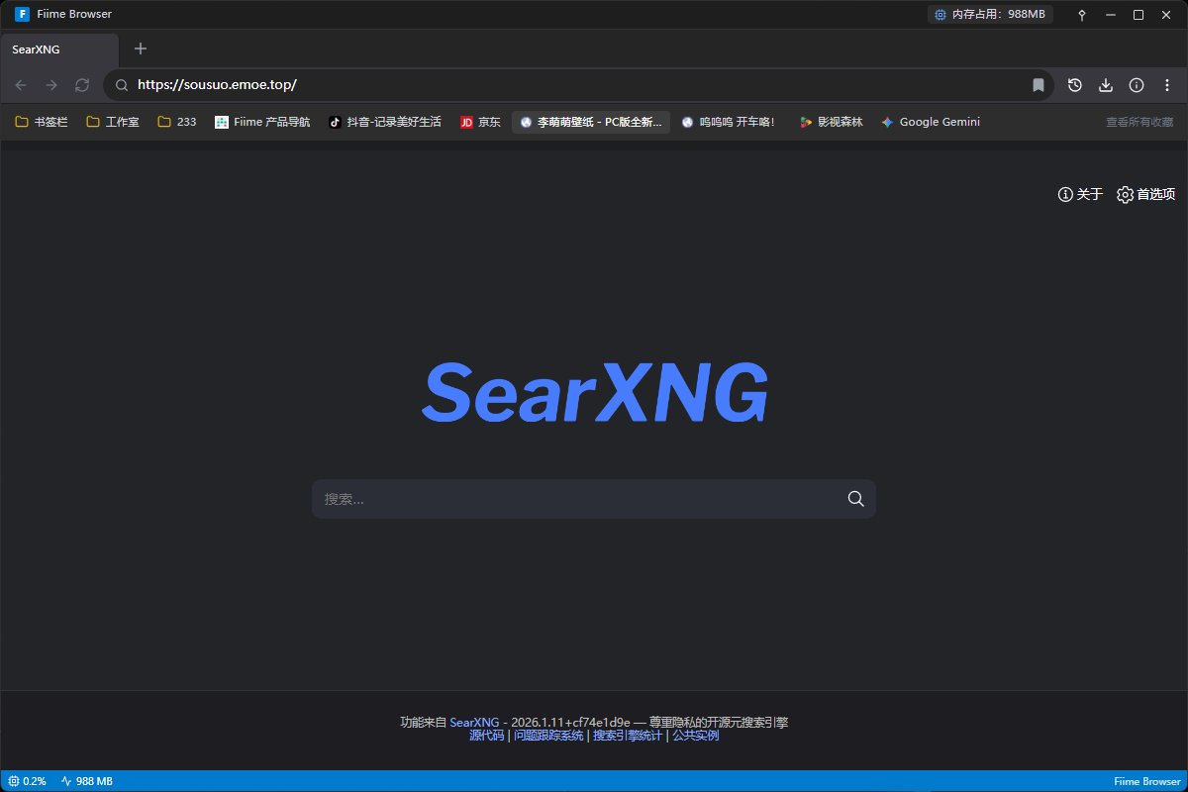Click the page info circle icon
The height and width of the screenshot is (792, 1188).
1137,85
